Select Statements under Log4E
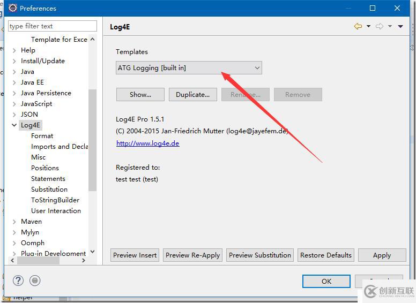Viewport: 416px width, 303px height. [x=48, y=178]
